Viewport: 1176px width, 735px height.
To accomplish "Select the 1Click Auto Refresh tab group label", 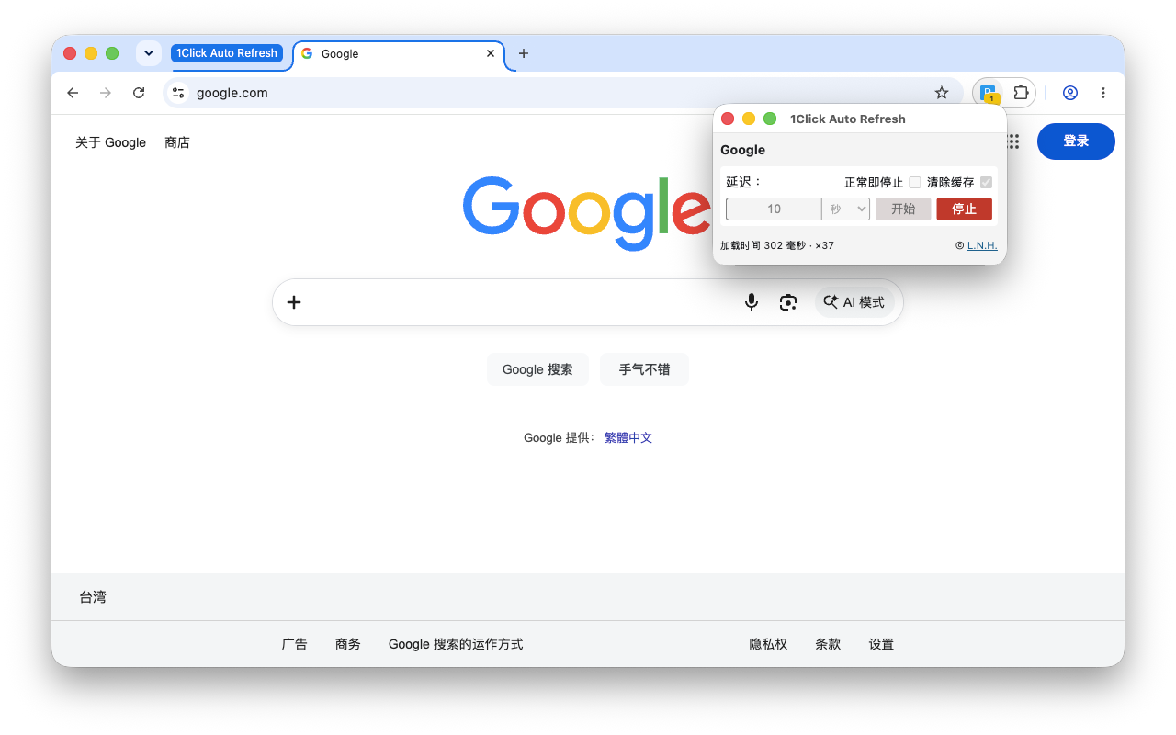I will coord(227,53).
